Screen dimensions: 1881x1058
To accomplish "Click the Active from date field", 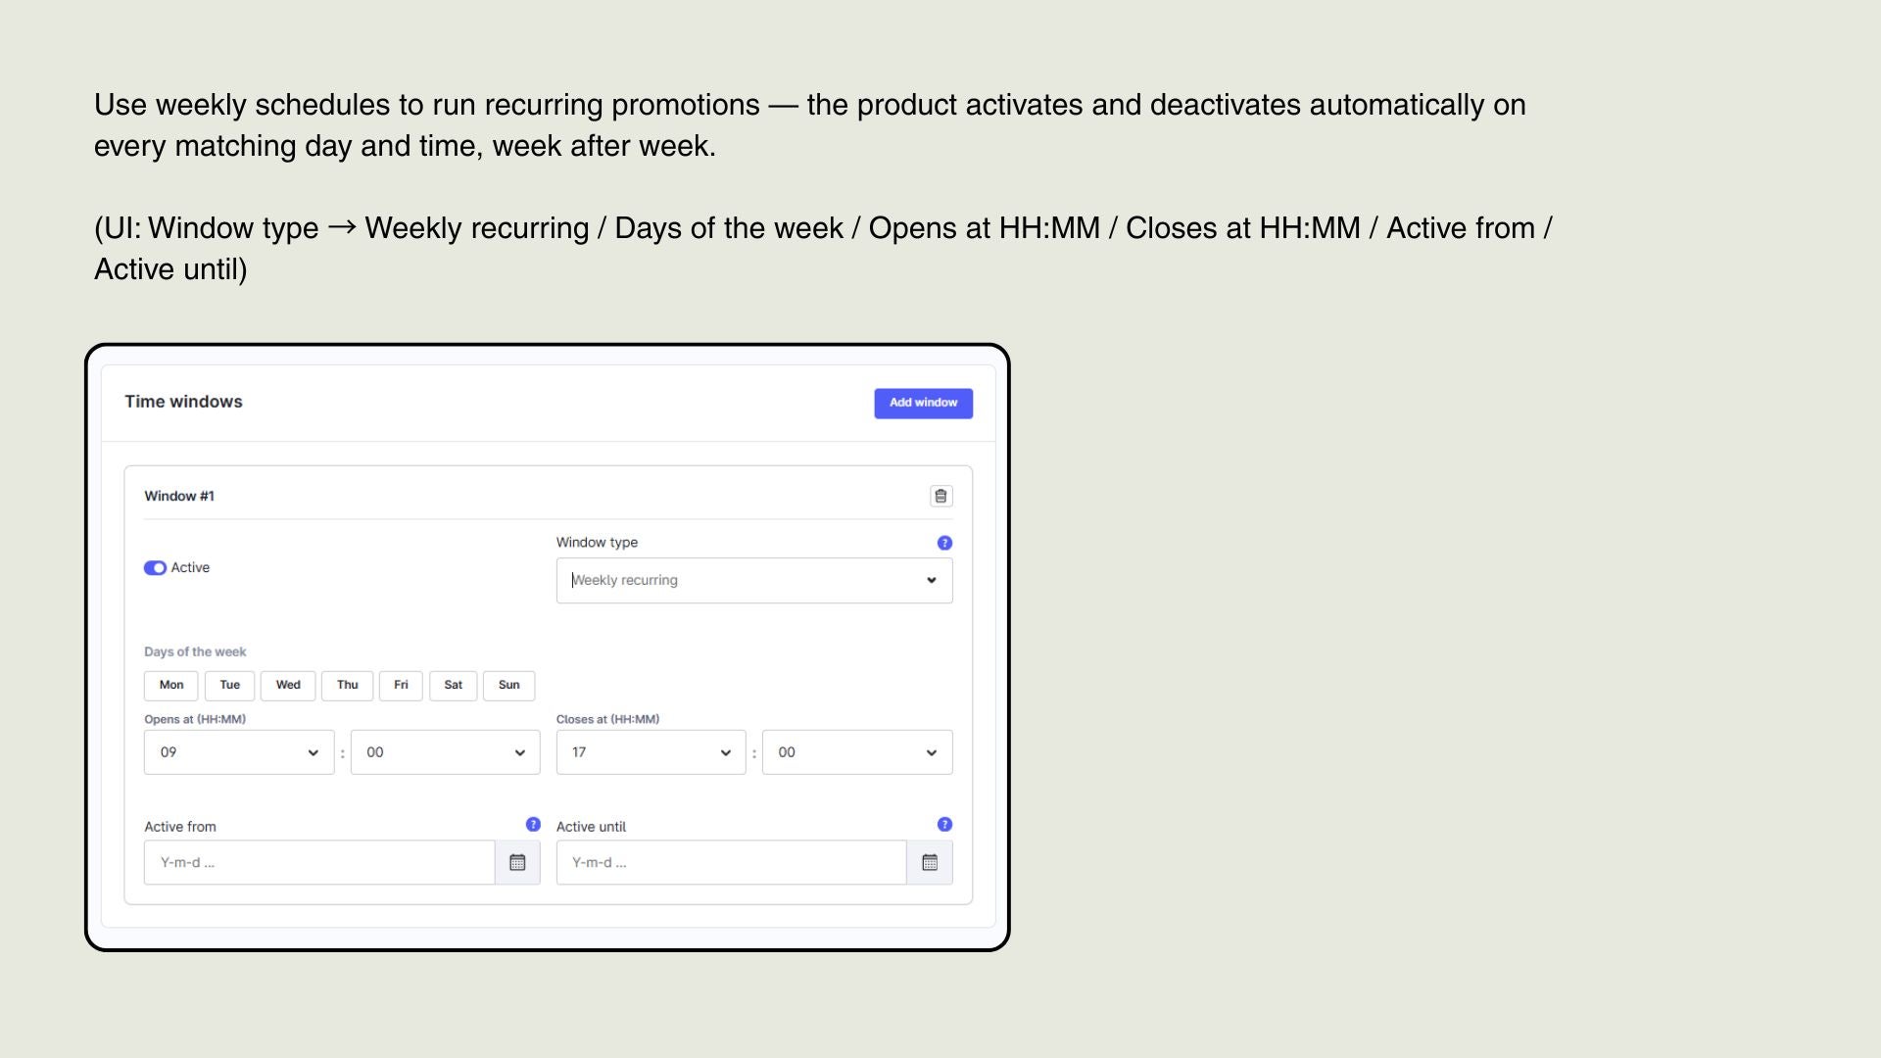I will pyautogui.click(x=319, y=862).
